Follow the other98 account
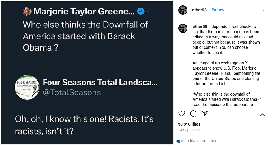 pyautogui.click(x=218, y=10)
